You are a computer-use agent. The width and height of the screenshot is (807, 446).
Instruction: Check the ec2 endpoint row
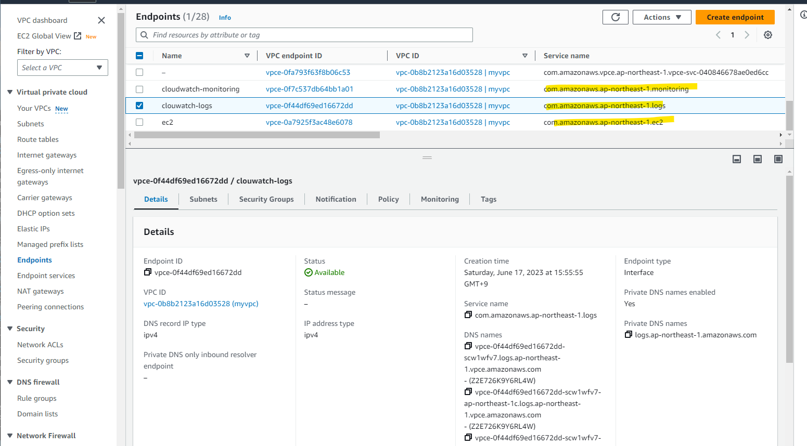coord(139,122)
